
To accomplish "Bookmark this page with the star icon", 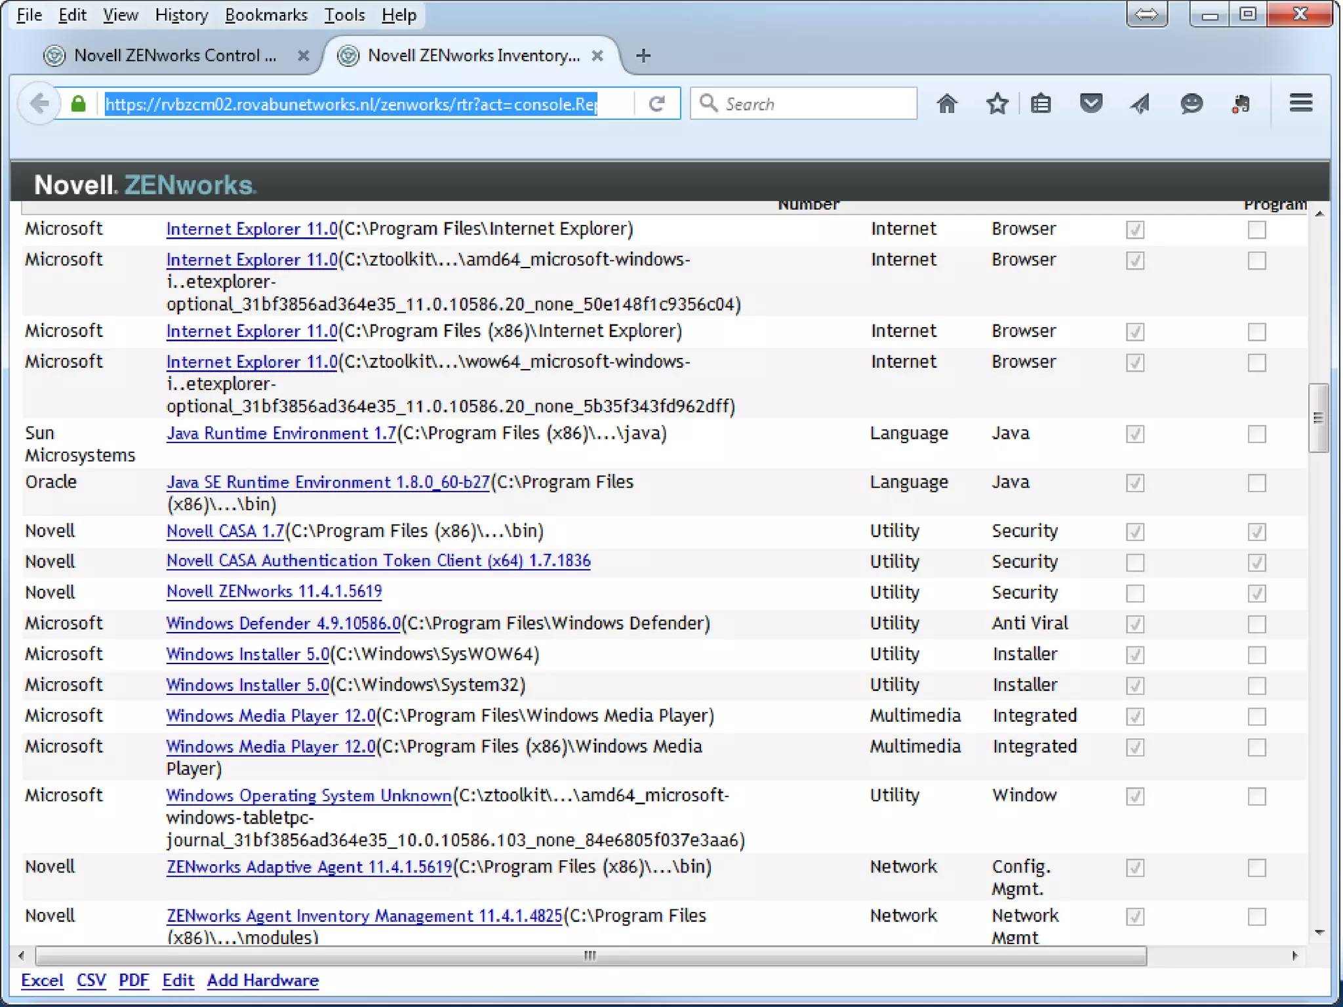I will coord(997,103).
